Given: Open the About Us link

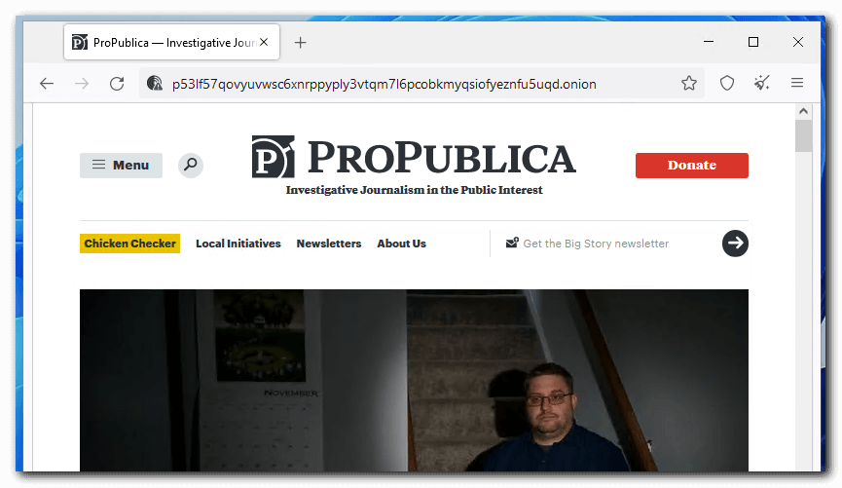Looking at the screenshot, I should point(401,244).
